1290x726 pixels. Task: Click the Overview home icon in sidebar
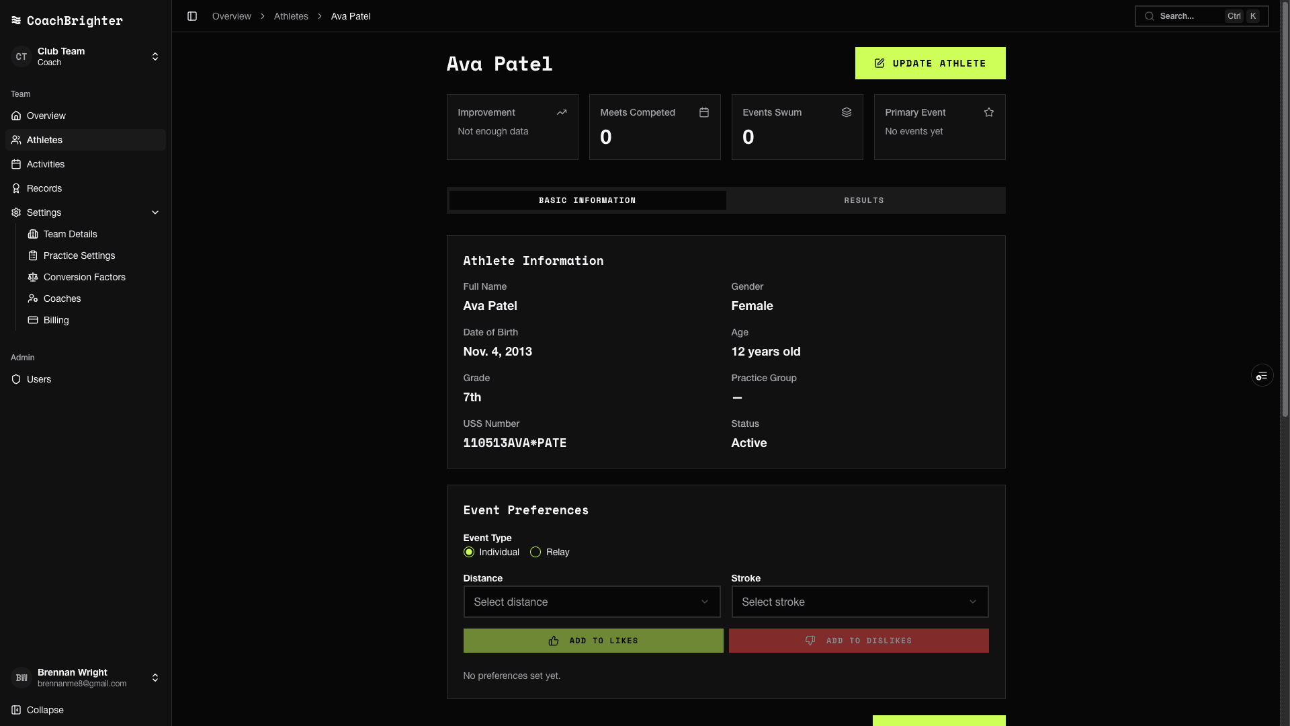coord(16,116)
